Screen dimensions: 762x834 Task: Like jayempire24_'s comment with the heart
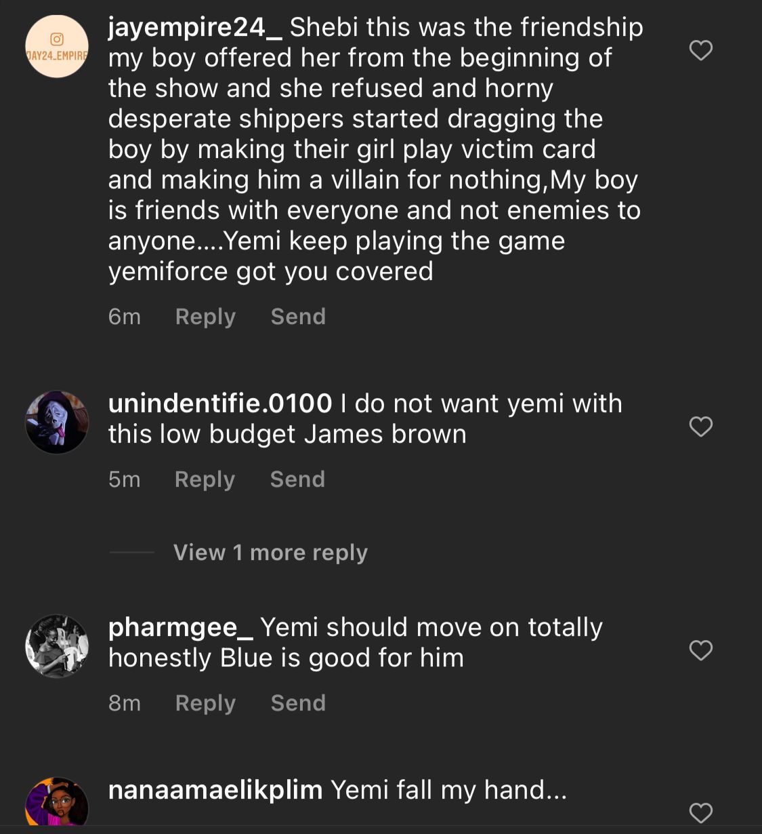click(700, 50)
